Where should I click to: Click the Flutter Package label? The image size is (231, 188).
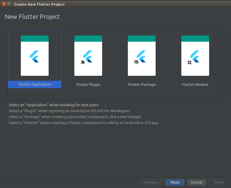tap(142, 85)
